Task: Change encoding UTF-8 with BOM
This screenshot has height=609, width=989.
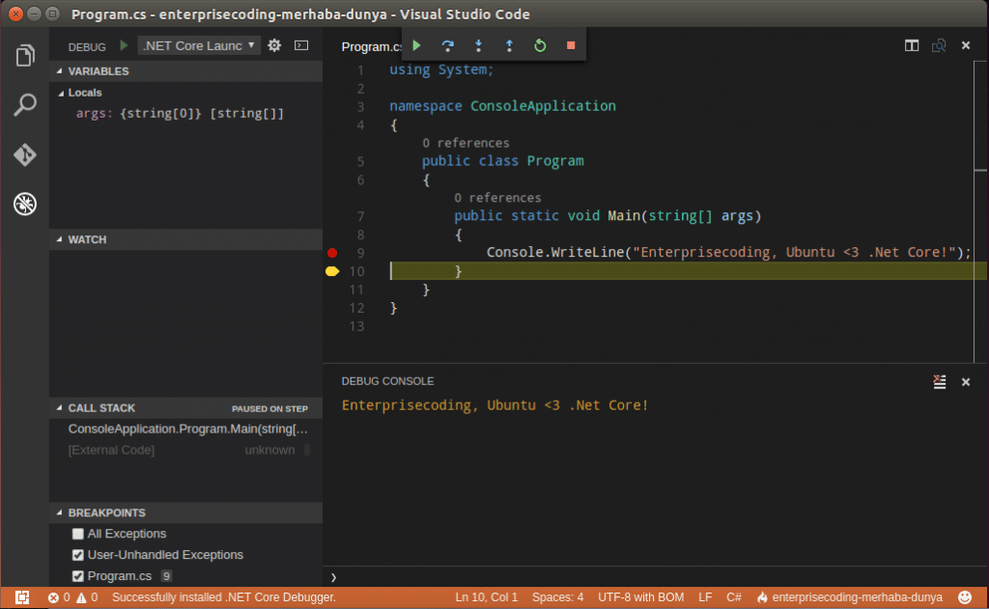Action: pos(641,597)
